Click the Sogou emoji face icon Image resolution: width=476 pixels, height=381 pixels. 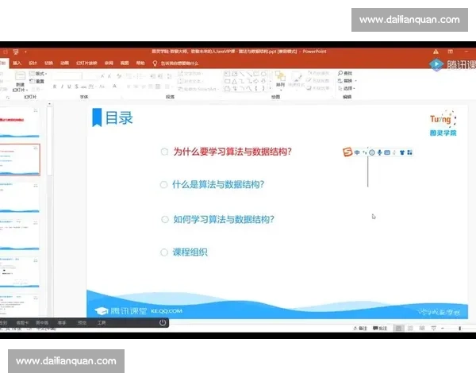coord(372,152)
